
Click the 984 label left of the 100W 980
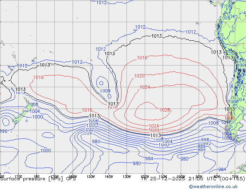149,159
